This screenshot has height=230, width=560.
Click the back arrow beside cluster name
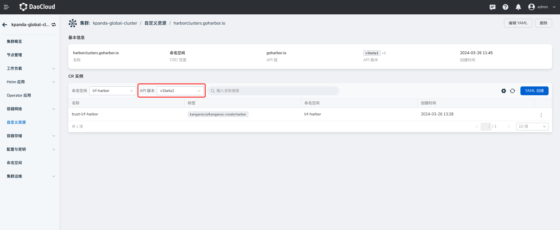coord(5,25)
